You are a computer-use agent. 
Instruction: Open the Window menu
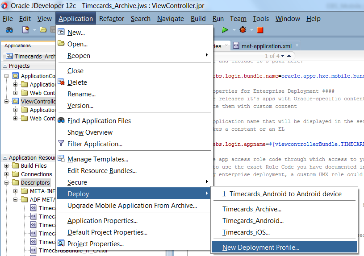(288, 19)
